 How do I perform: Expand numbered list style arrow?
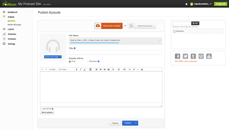click(121, 69)
